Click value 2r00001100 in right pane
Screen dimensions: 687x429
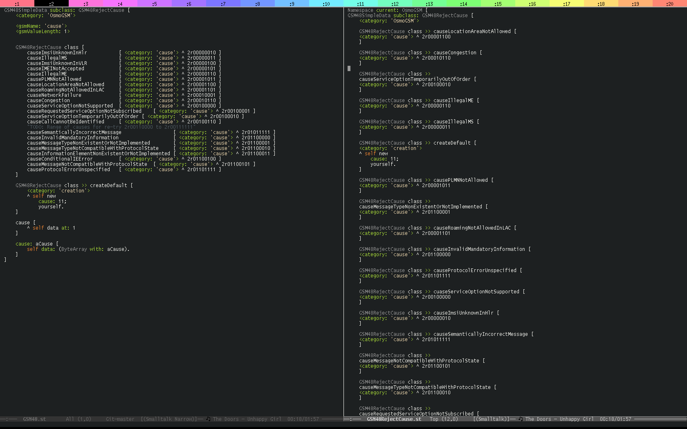(436, 37)
